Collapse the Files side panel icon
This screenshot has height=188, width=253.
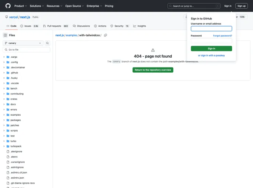[x=5, y=35]
